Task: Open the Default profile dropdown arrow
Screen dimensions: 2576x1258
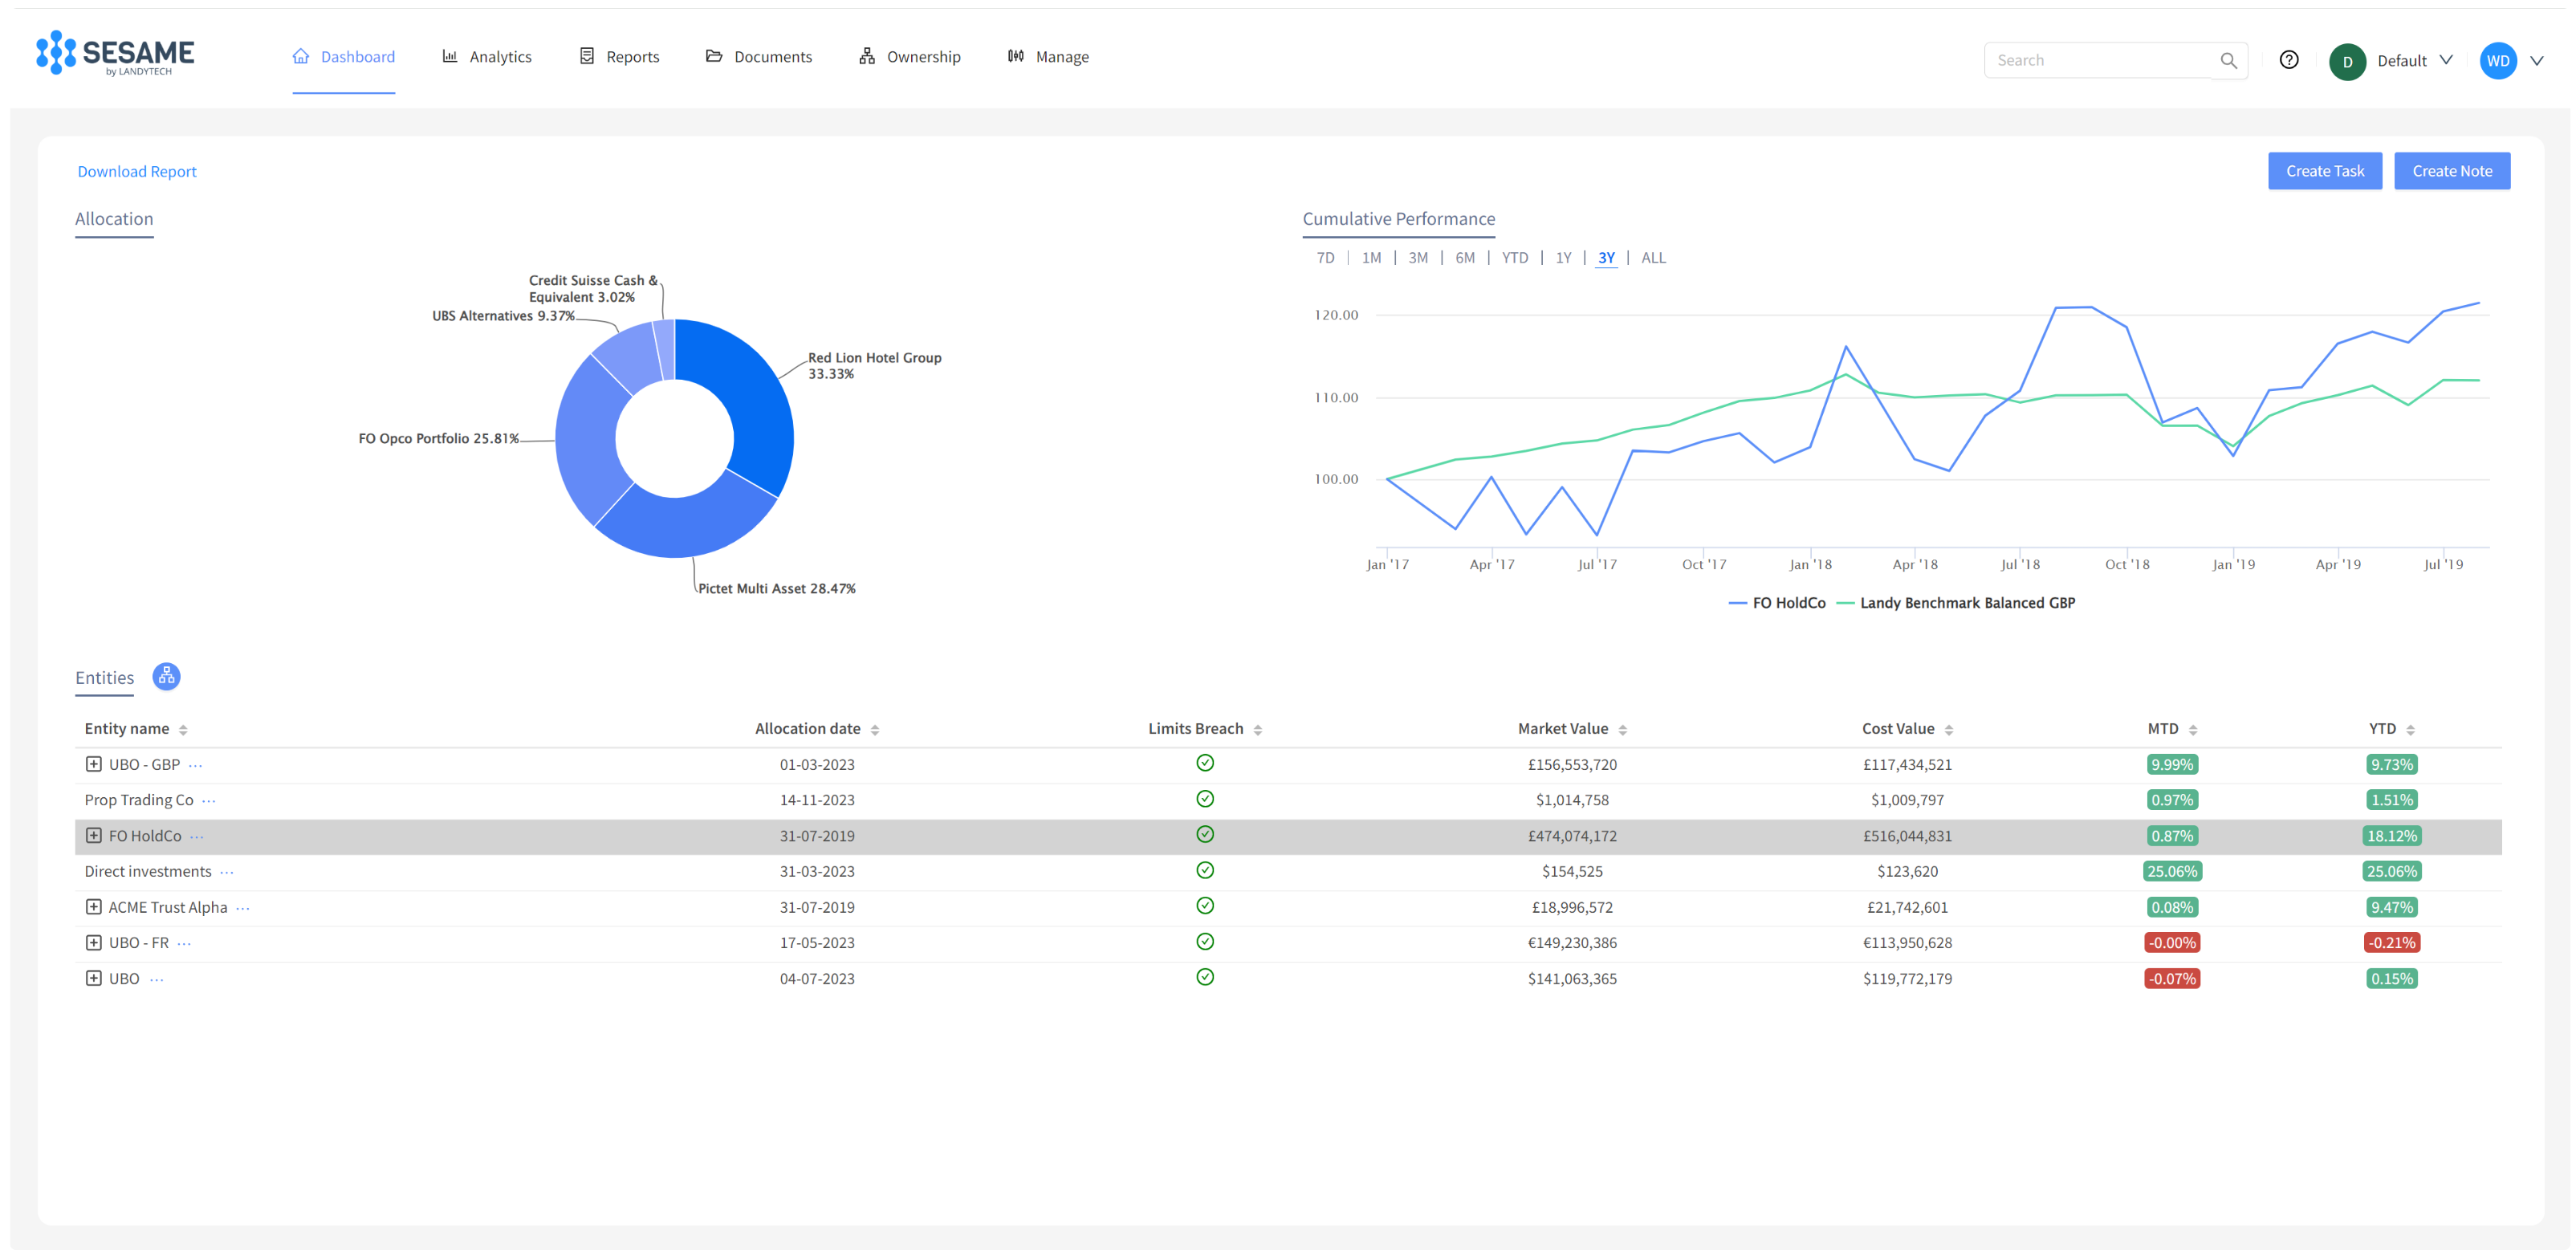Action: pos(2446,60)
